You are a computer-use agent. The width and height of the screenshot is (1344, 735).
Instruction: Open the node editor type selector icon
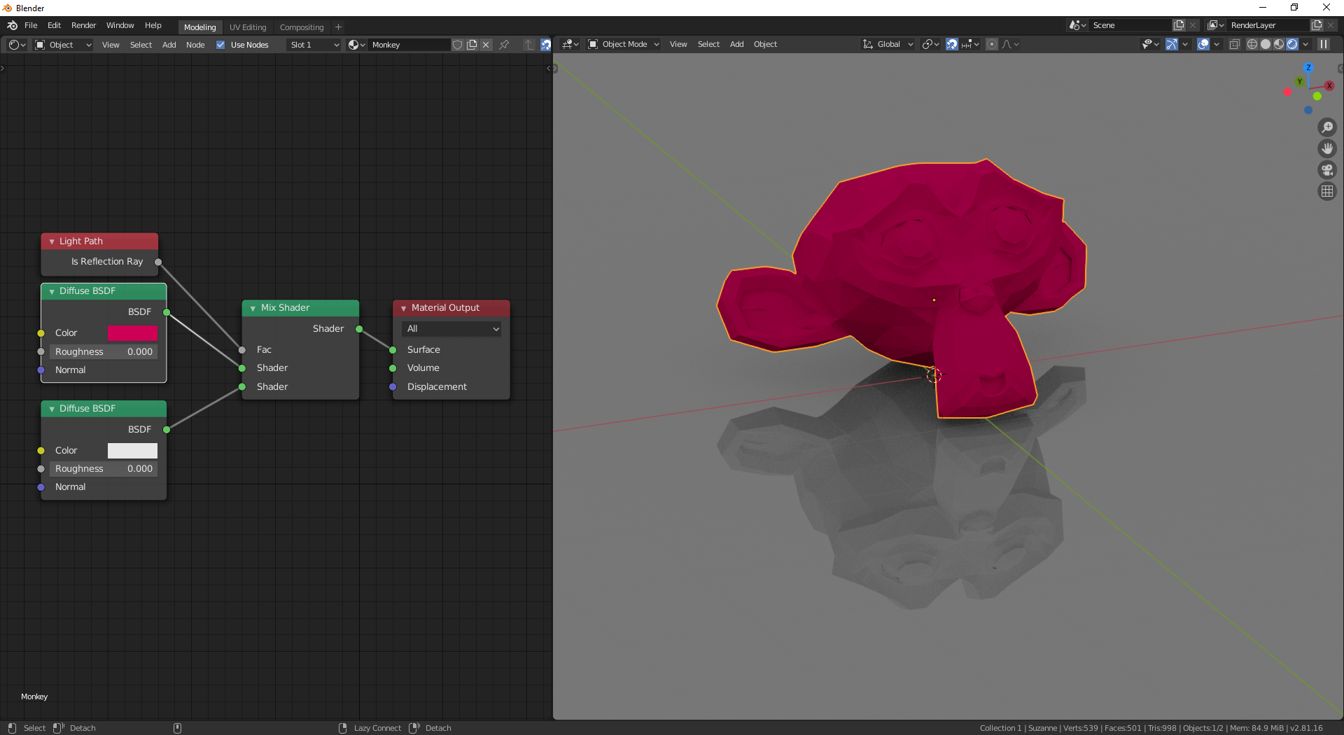tap(17, 45)
